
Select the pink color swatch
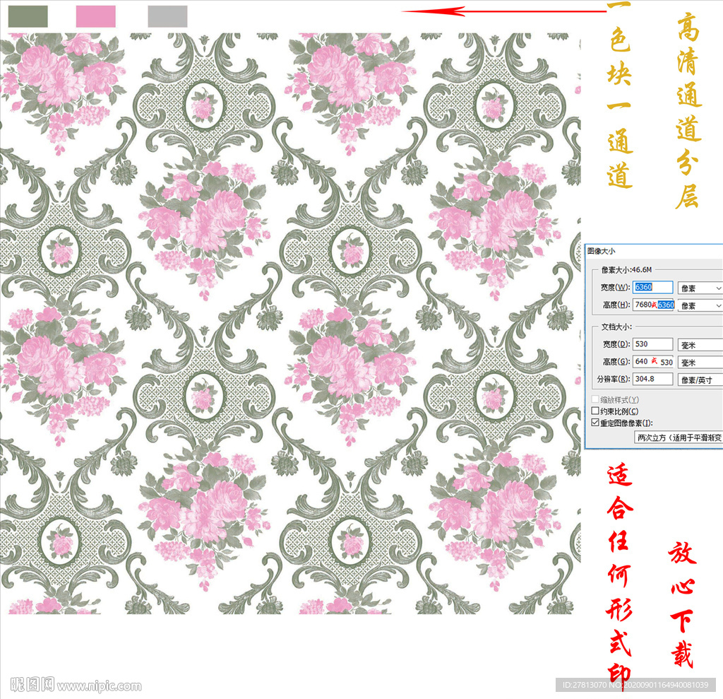(95, 16)
